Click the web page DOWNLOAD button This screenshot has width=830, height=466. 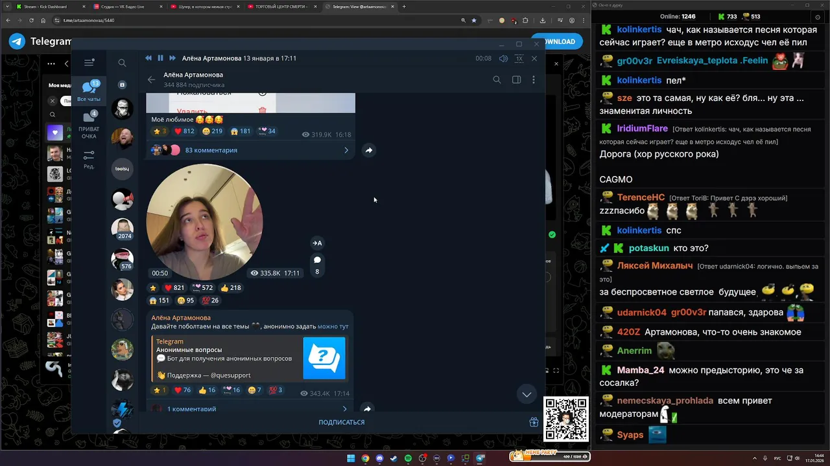557,41
